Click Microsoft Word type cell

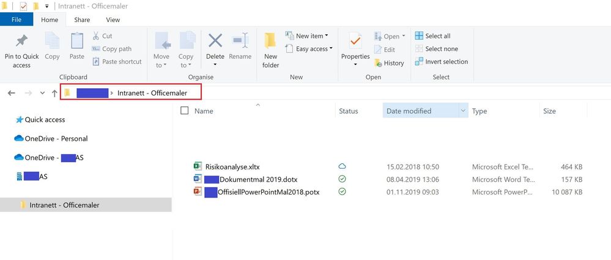(x=503, y=180)
